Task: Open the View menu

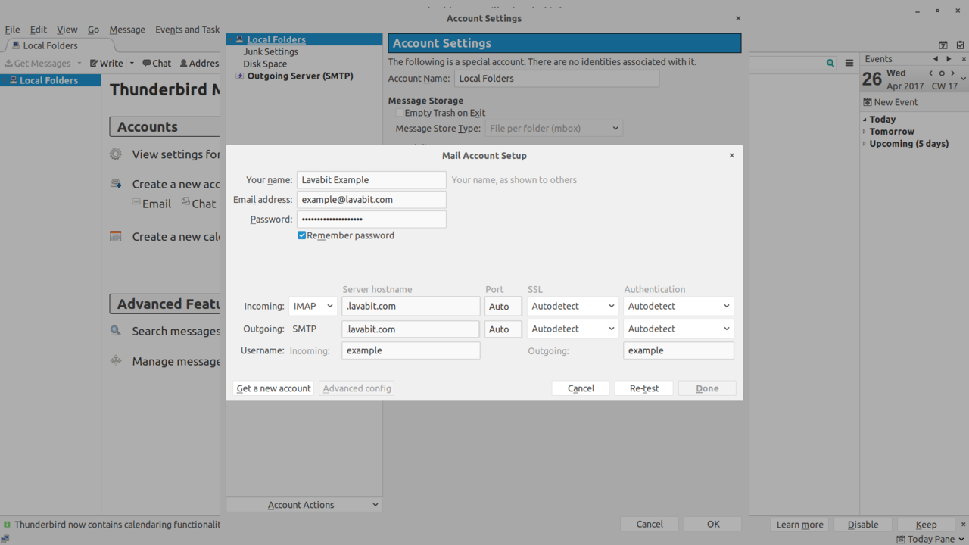Action: (x=67, y=30)
